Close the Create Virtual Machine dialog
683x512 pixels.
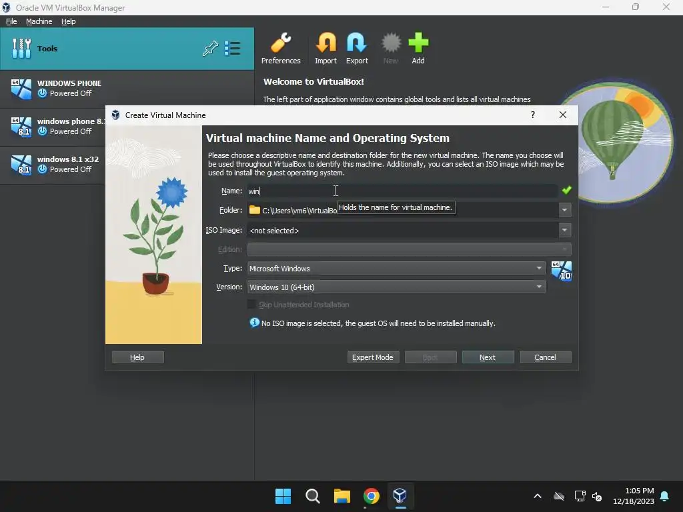tap(563, 115)
